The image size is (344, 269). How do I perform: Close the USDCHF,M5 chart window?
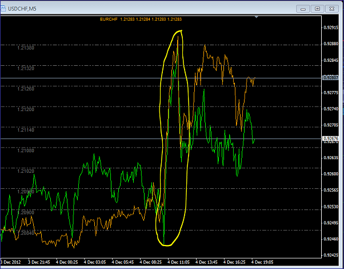331,9
